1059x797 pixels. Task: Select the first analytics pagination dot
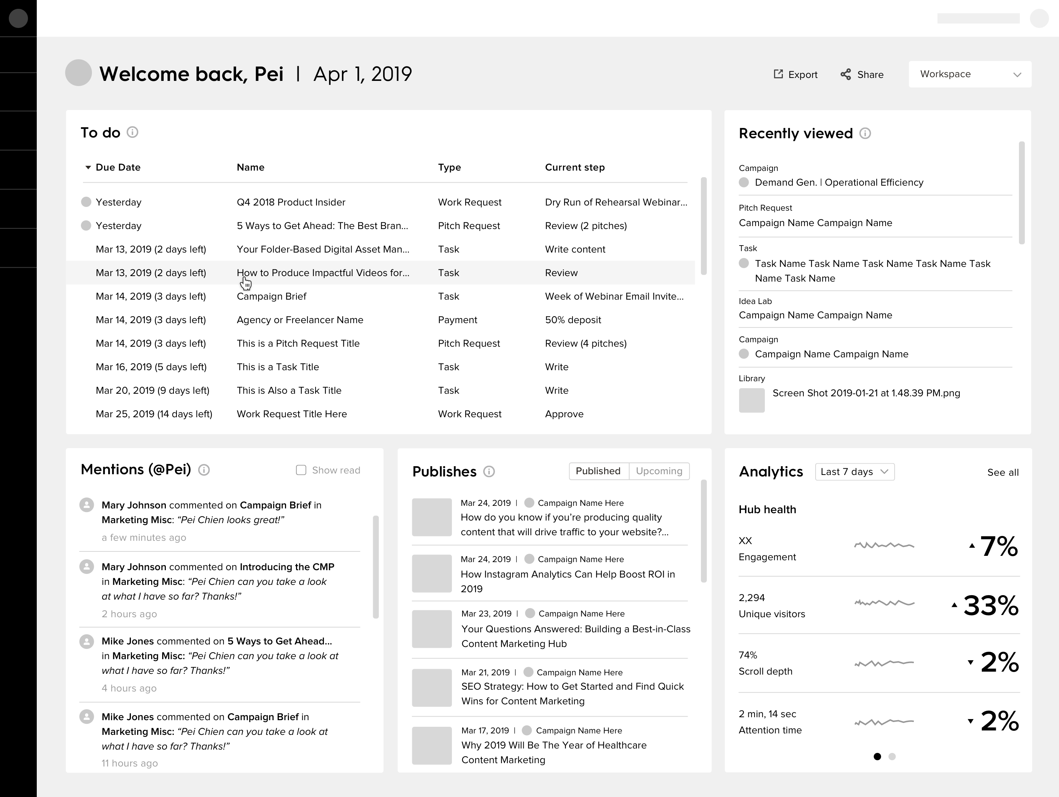pos(877,757)
